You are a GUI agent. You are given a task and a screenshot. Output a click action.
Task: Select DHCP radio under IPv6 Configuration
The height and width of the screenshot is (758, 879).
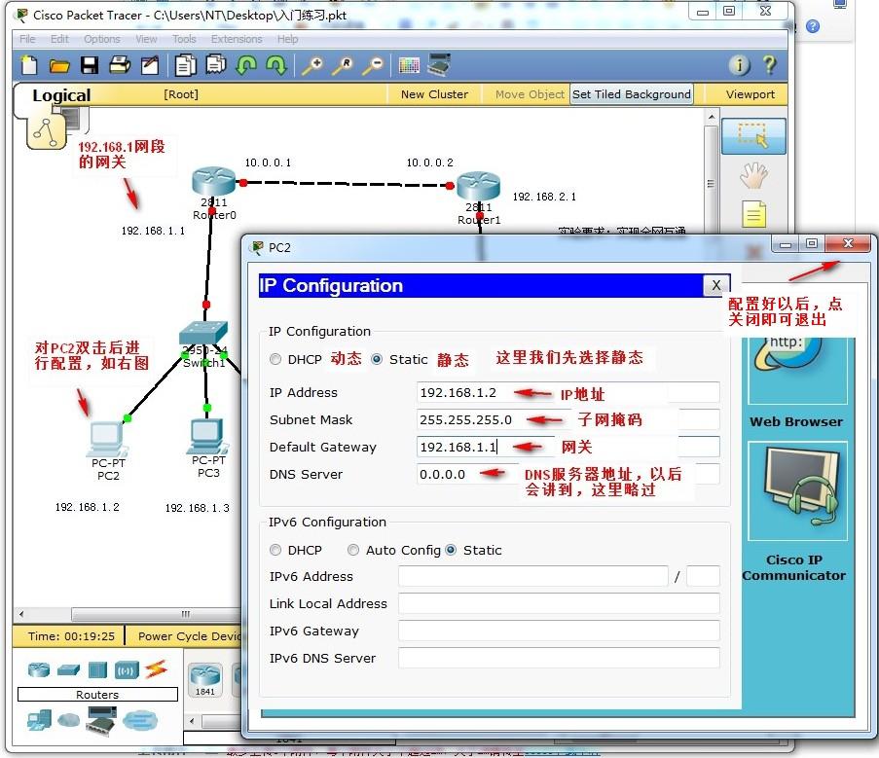[x=275, y=550]
